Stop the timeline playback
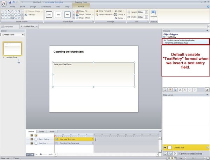The image size is (210, 160). tap(32, 155)
